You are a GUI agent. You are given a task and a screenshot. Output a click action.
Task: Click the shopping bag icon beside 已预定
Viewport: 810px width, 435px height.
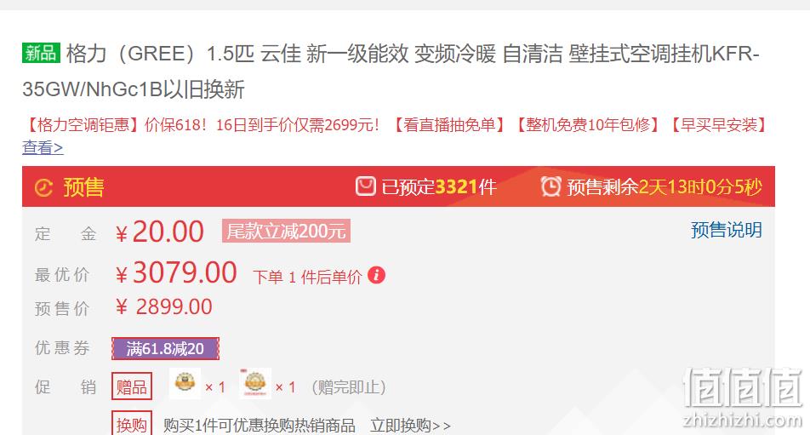click(365, 186)
